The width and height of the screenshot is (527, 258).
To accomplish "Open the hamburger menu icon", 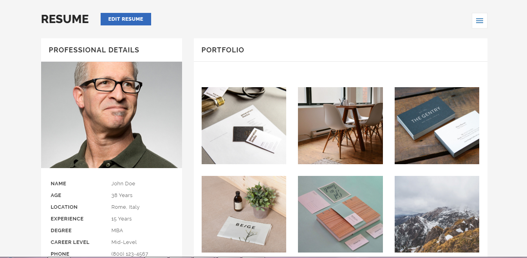I will [480, 21].
